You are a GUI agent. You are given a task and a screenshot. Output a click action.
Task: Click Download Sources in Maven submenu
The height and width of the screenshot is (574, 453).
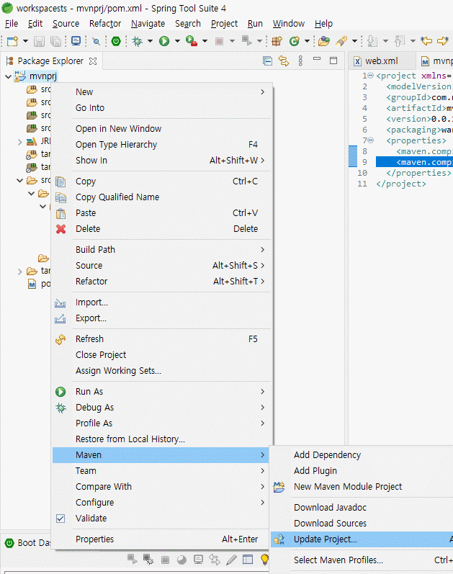click(362, 524)
